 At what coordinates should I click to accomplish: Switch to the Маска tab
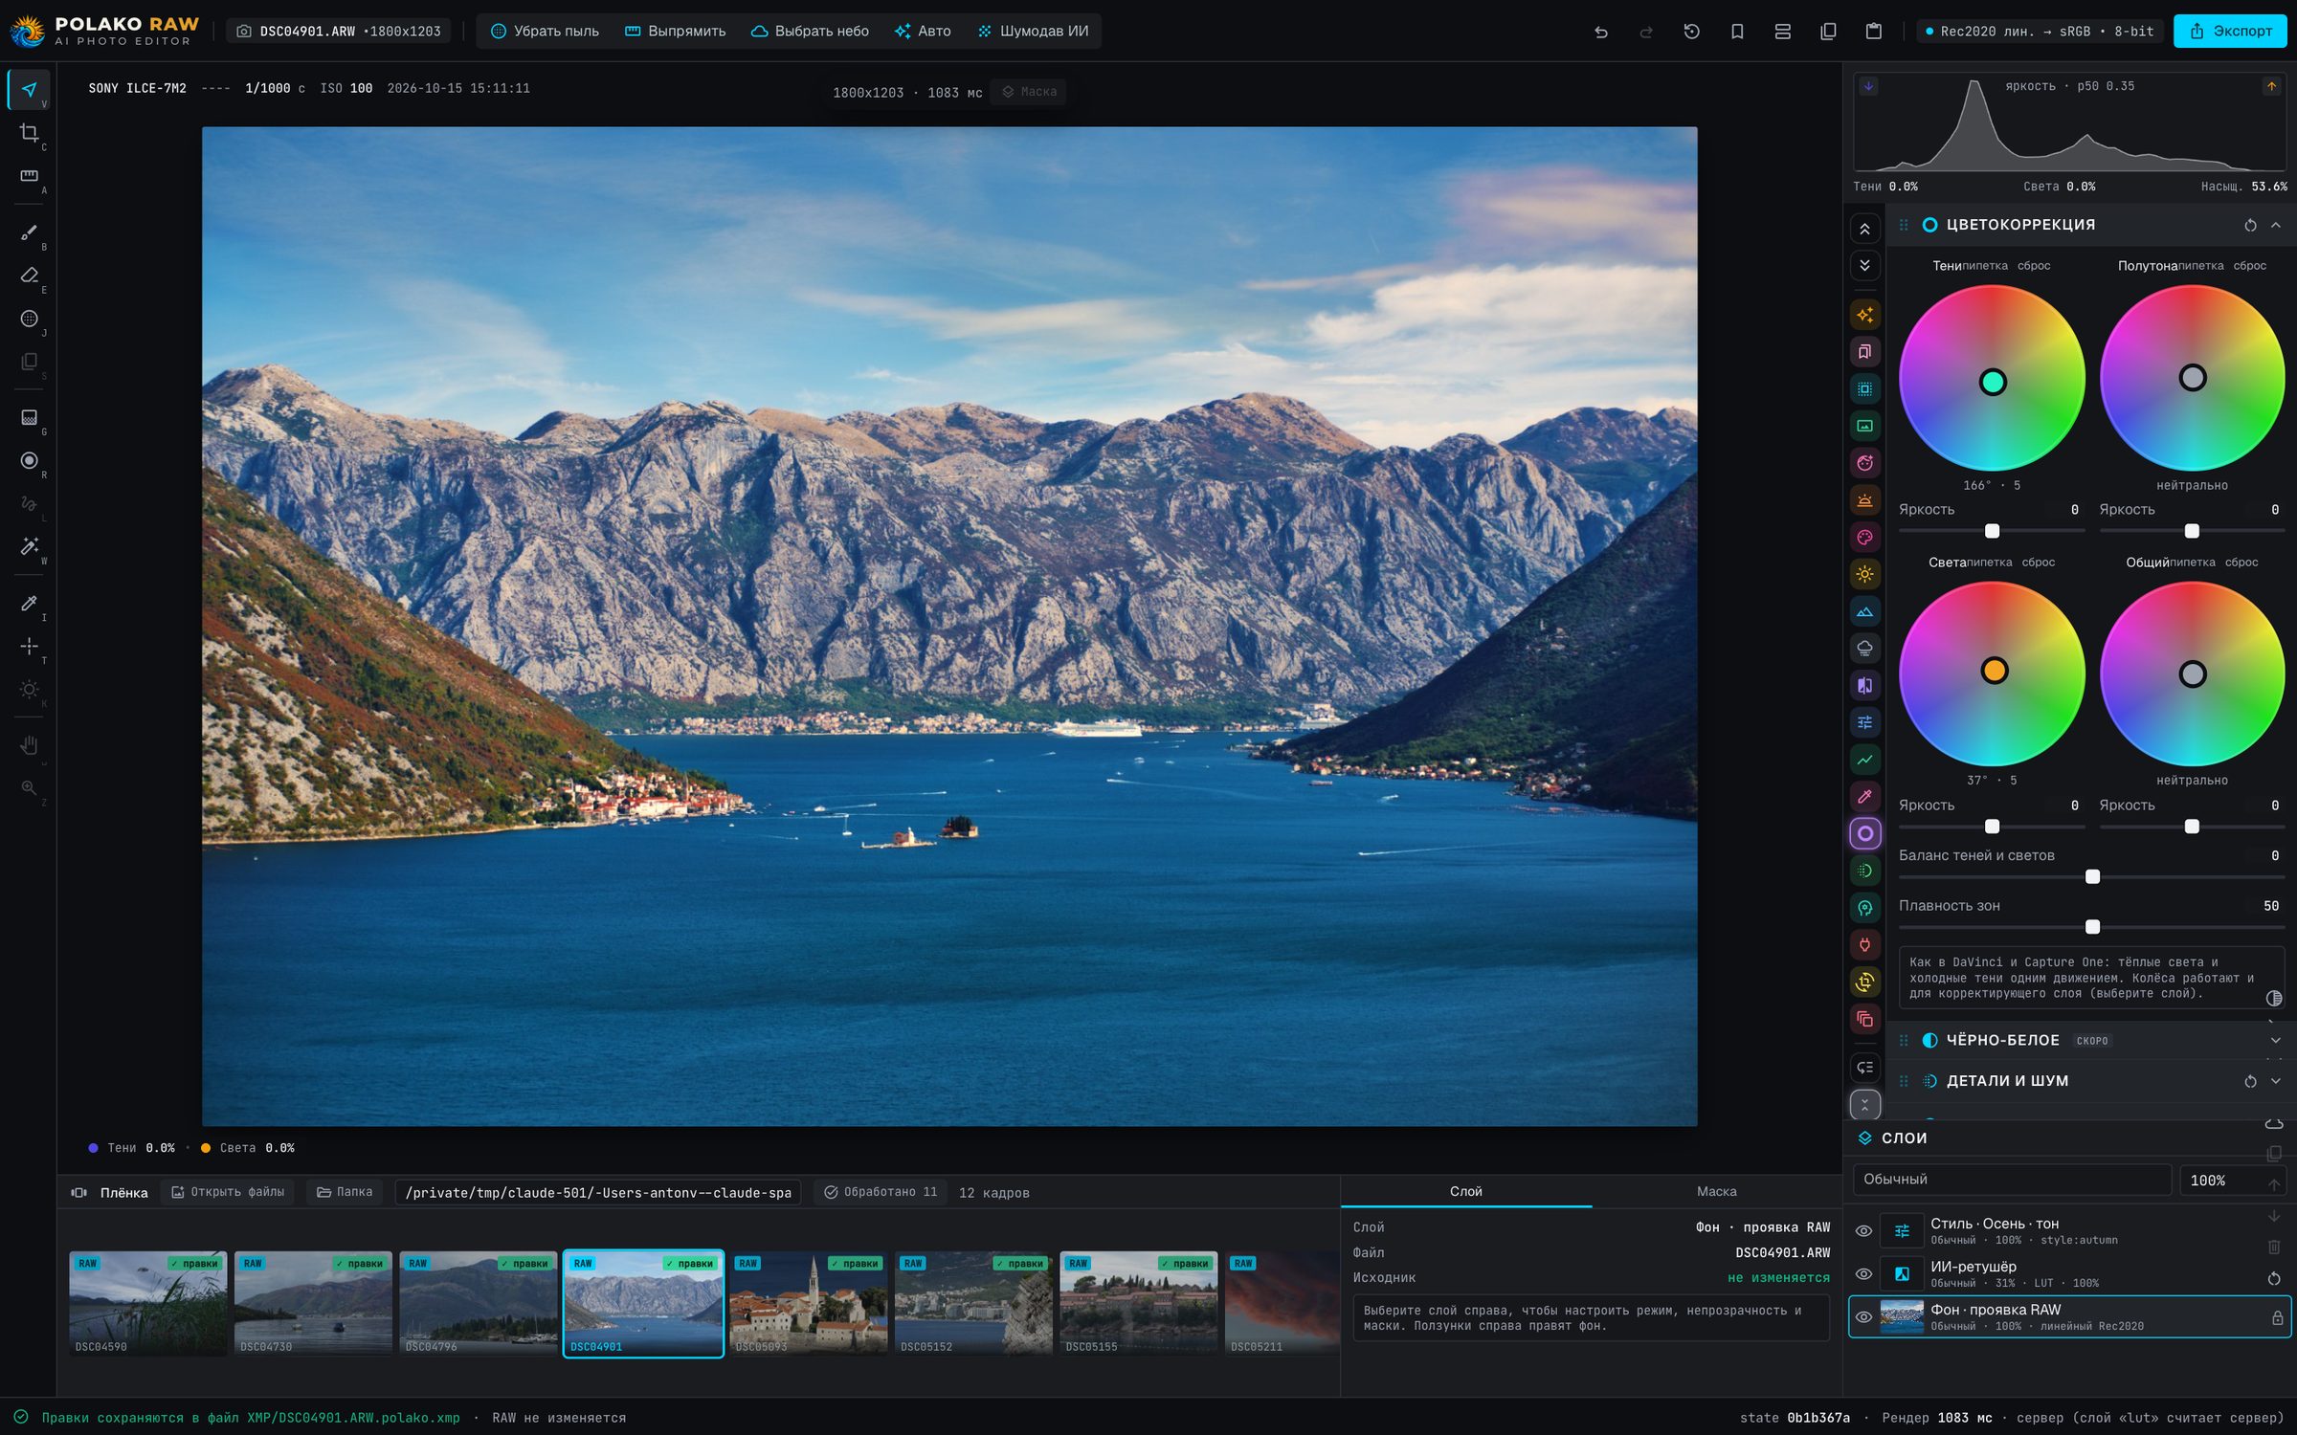[x=1716, y=1191]
